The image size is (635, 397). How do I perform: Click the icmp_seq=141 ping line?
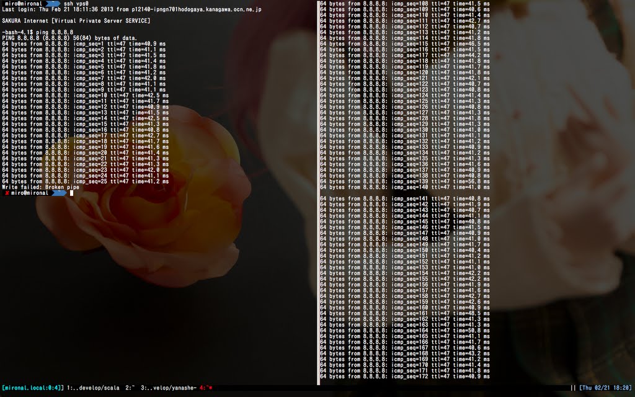point(405,199)
